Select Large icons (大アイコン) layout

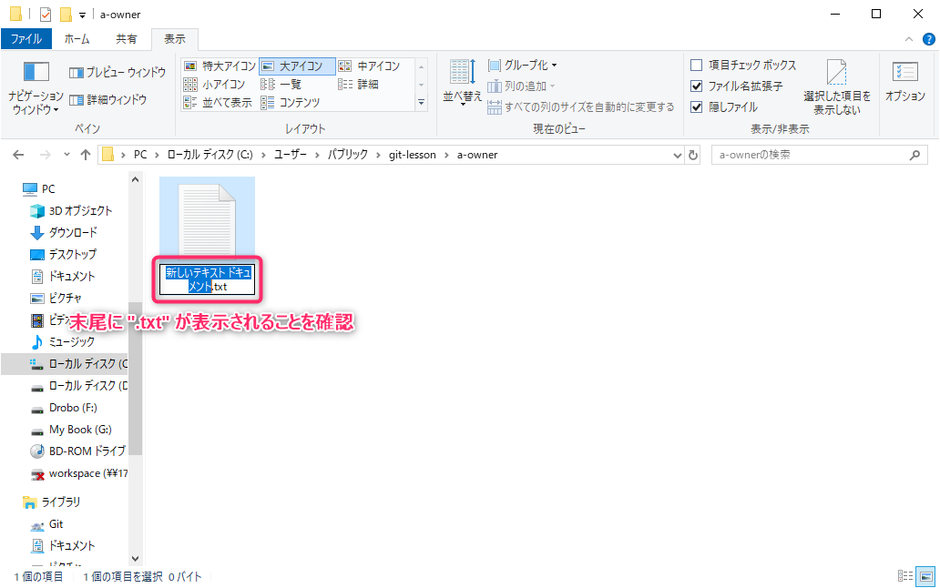click(x=297, y=66)
